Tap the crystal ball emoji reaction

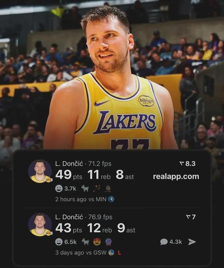(108, 242)
